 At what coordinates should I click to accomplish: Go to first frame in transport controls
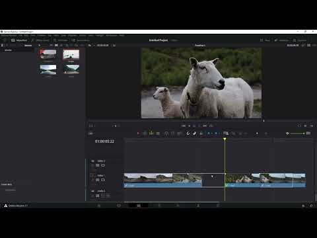(184, 126)
